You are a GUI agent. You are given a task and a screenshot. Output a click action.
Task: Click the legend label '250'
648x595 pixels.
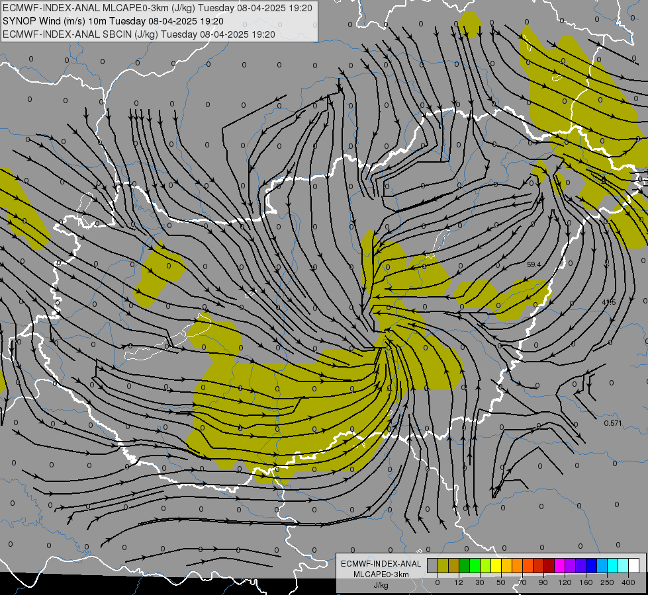coord(607,582)
